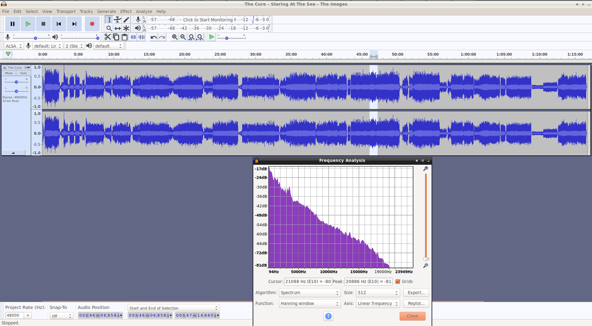Open the Algorithm 'Spectrum' dropdown
Viewport: 592px width, 326px height.
pos(310,293)
